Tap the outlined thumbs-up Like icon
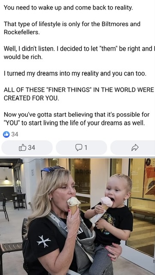 (x=22, y=148)
